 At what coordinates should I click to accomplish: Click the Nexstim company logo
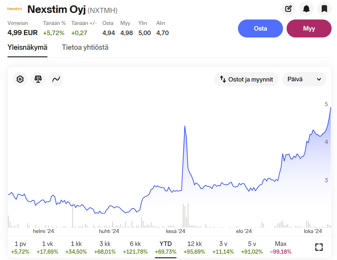click(x=15, y=9)
